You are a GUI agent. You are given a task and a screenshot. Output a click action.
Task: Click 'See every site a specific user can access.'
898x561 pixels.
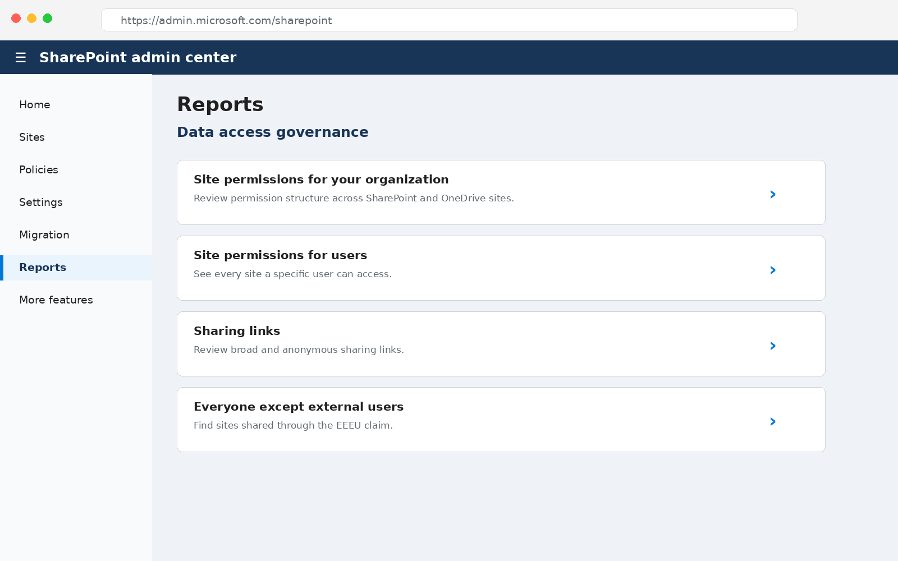click(292, 274)
